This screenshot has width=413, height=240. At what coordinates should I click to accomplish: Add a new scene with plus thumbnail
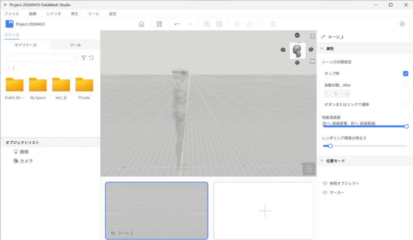pos(265,211)
